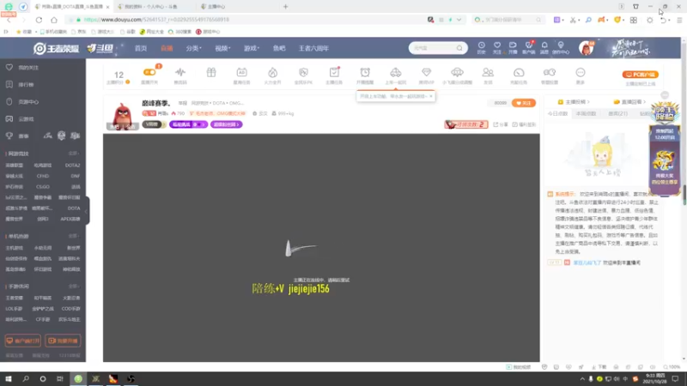
Task: Select the CS:GO category link
Action: click(43, 187)
